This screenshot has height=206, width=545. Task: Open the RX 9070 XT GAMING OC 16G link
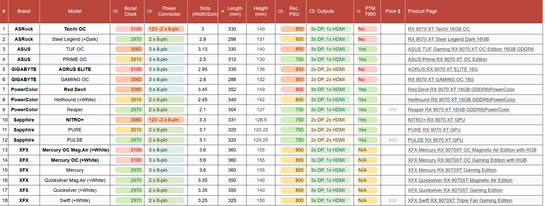pyautogui.click(x=441, y=80)
